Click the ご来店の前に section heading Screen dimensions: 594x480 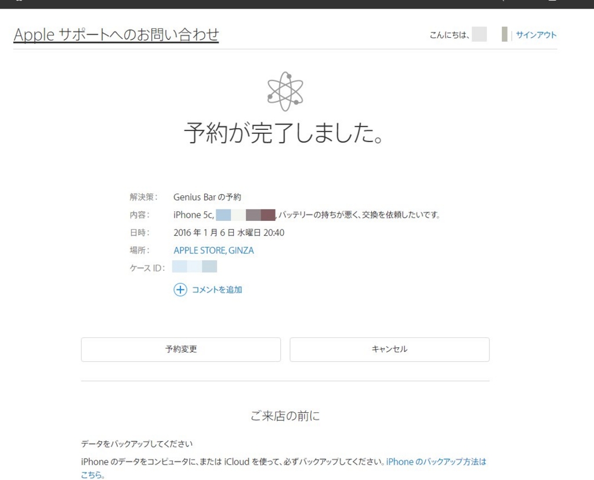285,416
